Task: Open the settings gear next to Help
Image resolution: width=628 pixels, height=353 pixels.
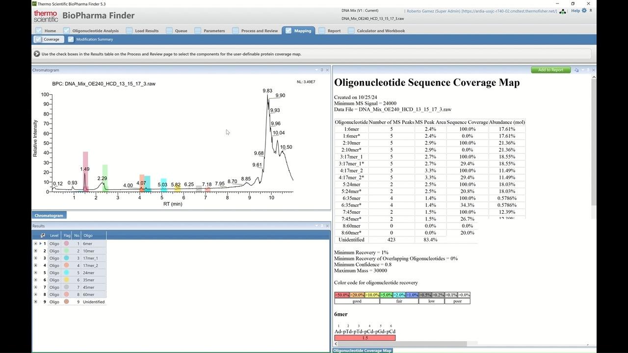Action: pyautogui.click(x=584, y=10)
